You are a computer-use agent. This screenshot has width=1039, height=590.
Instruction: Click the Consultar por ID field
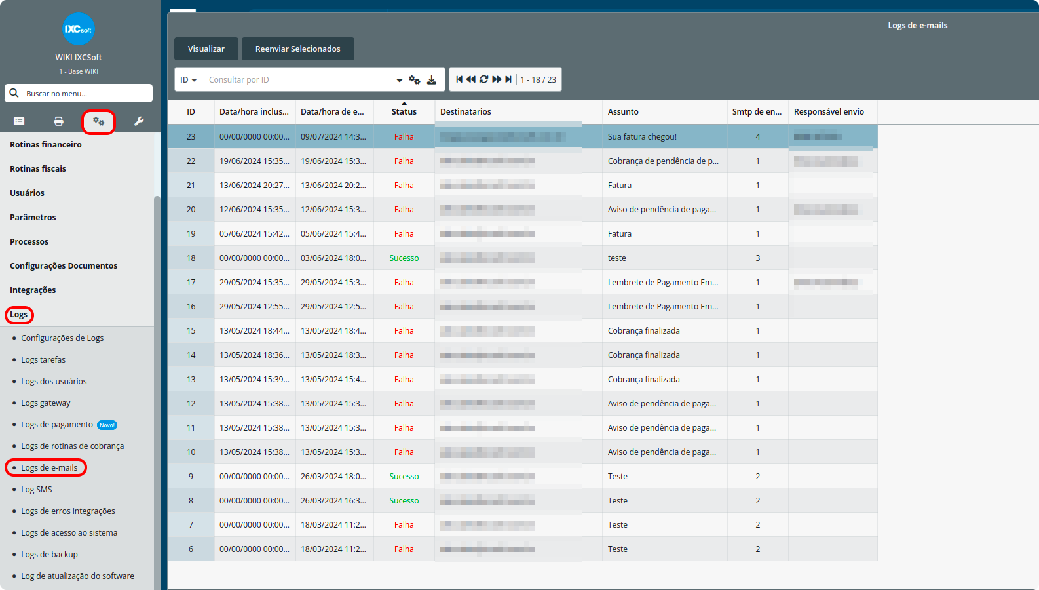click(x=299, y=80)
